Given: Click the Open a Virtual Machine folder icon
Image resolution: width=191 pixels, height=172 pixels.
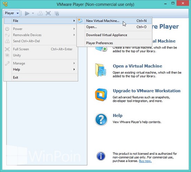Looking at the screenshot, I should (101, 70).
